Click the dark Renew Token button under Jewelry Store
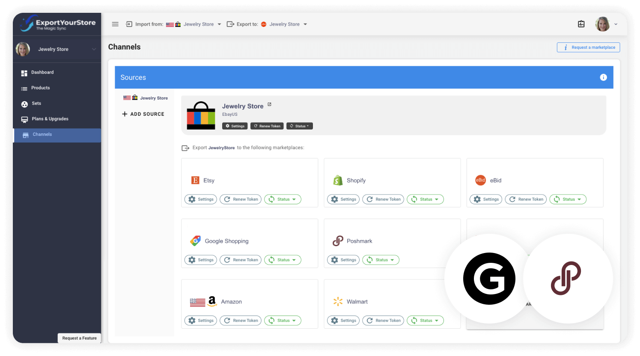Image resolution: width=640 pixels, height=356 pixels. [267, 126]
